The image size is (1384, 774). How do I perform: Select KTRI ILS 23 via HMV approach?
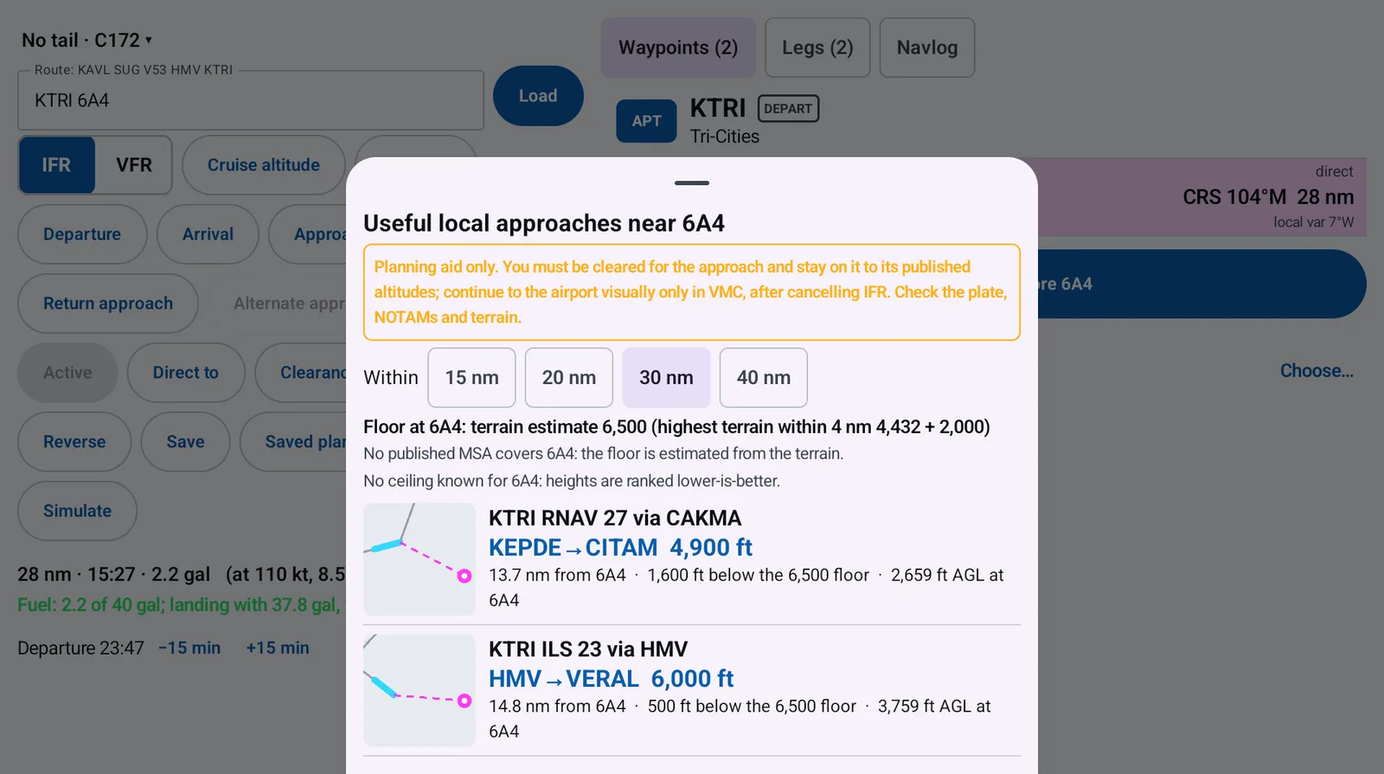(x=588, y=649)
